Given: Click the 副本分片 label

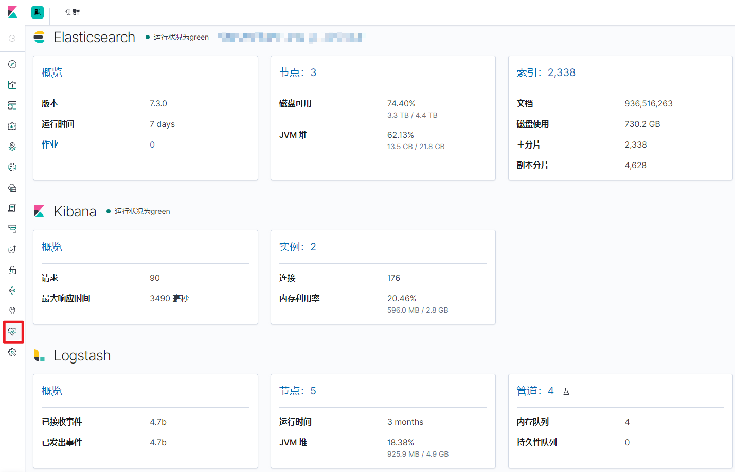Looking at the screenshot, I should (533, 165).
